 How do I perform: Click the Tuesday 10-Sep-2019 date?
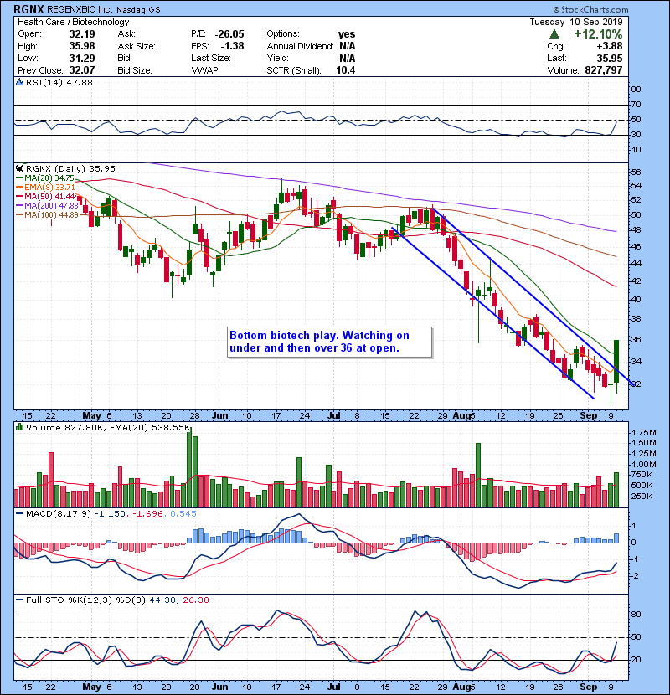point(576,22)
